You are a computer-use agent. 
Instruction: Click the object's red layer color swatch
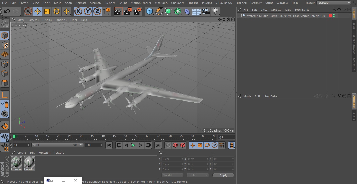tap(330, 16)
